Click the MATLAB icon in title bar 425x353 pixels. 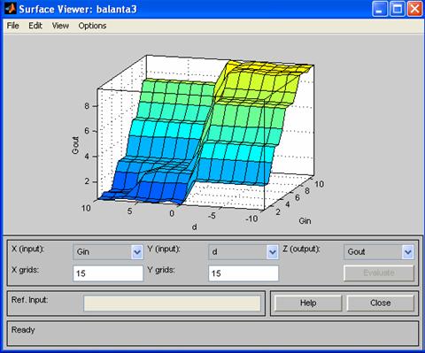tap(10, 9)
